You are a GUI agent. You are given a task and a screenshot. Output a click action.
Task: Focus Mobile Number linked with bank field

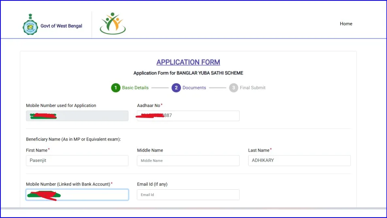pyautogui.click(x=77, y=195)
